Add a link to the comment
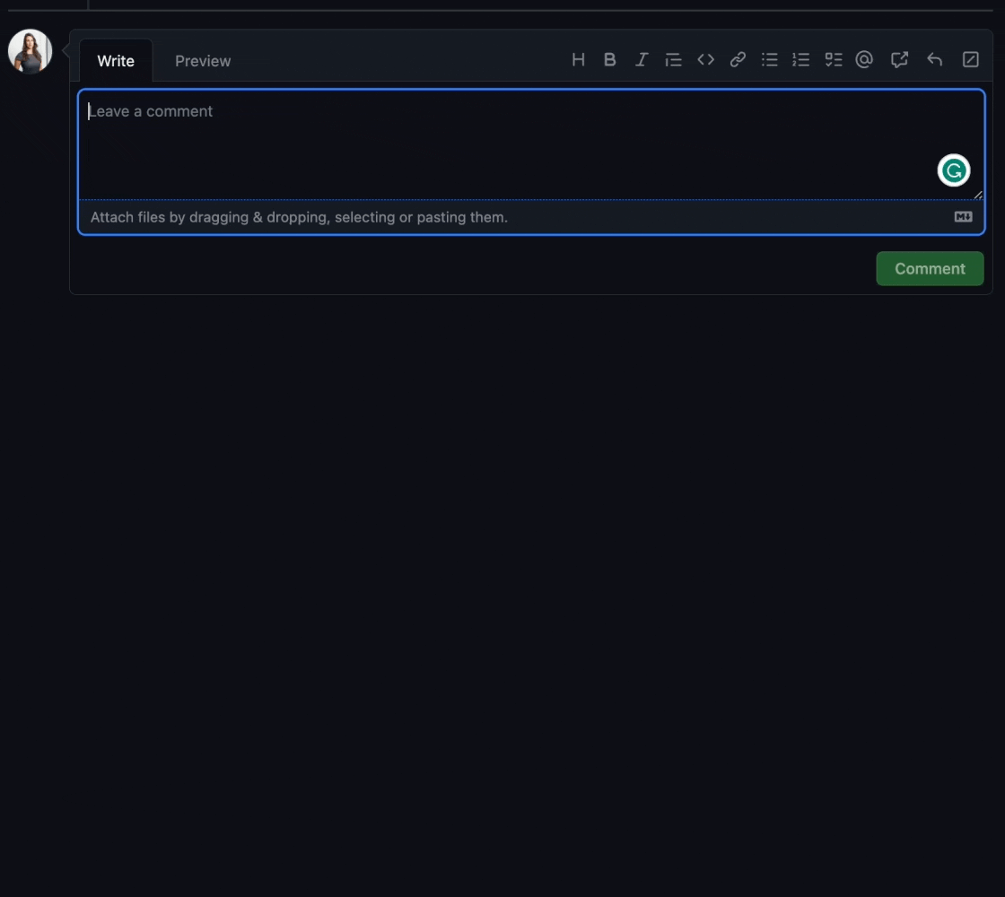 click(x=738, y=60)
